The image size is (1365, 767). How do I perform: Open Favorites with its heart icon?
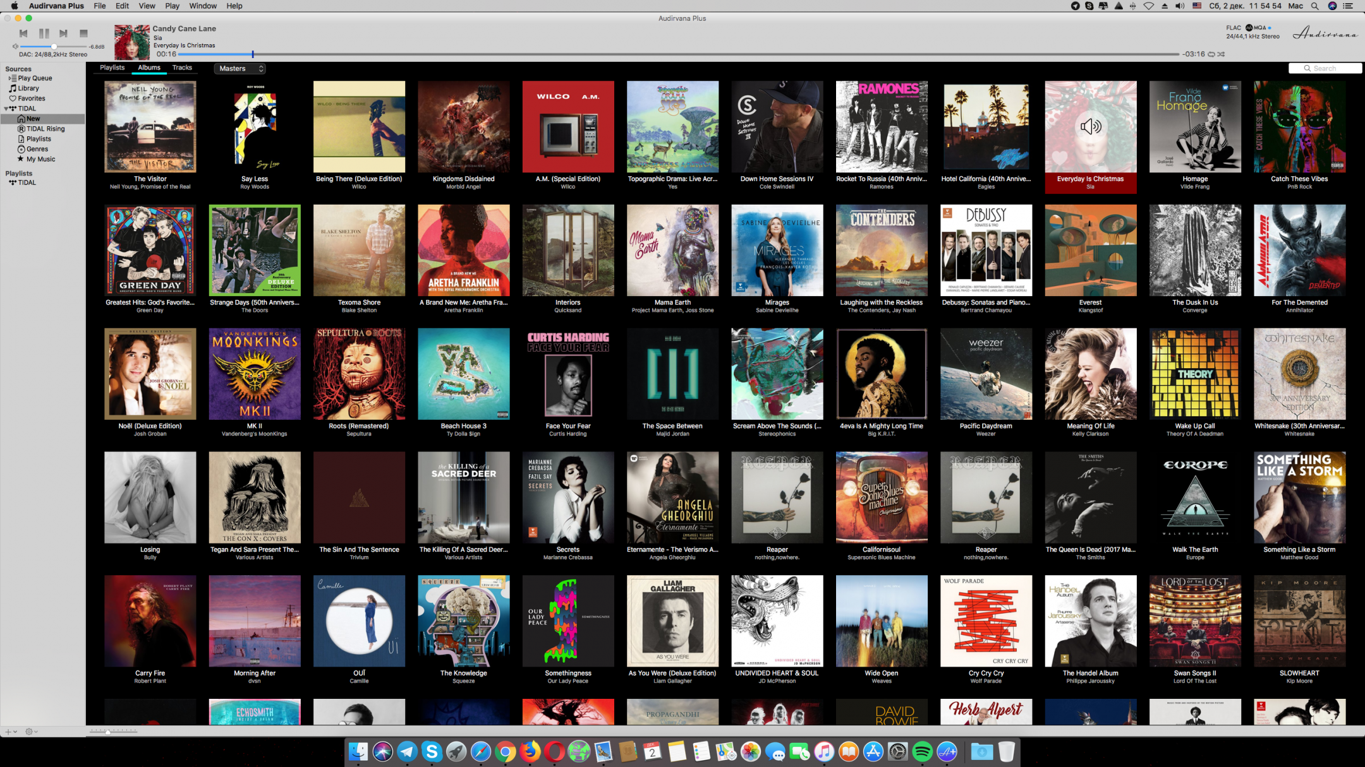click(x=27, y=98)
